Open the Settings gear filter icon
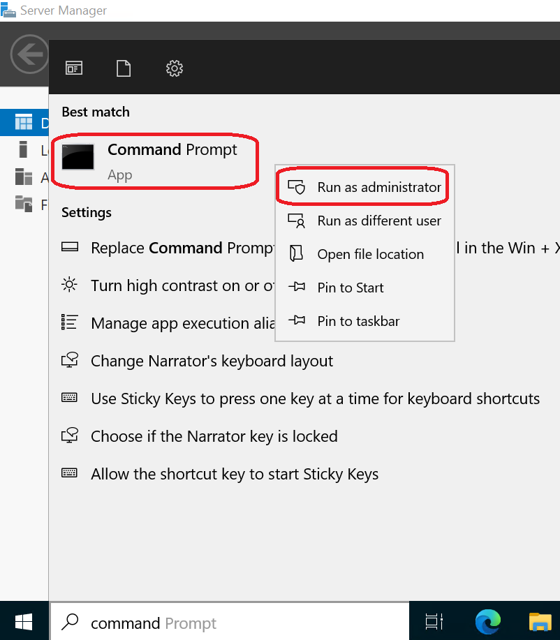Screen dimensions: 560x640 [174, 68]
